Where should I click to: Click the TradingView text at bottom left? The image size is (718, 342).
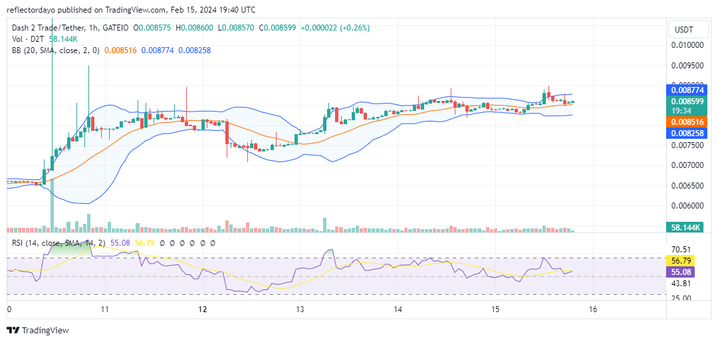[45, 331]
